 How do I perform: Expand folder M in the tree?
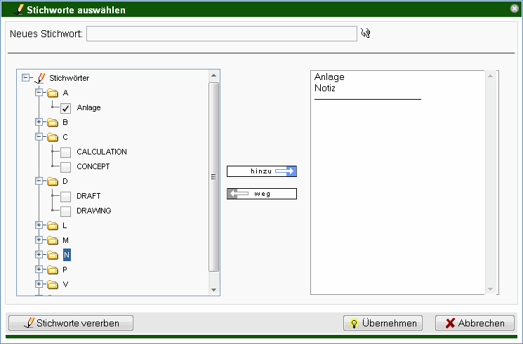coord(39,240)
